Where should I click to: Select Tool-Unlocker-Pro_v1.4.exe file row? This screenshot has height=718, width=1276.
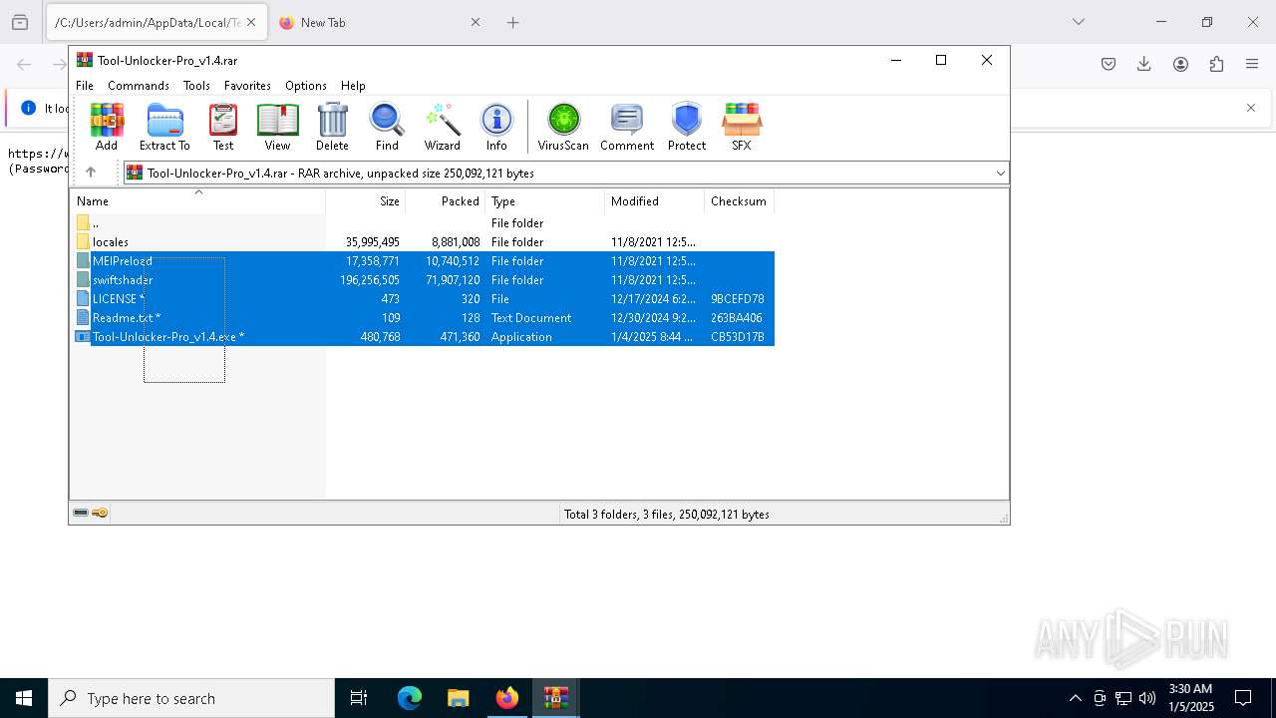pos(425,337)
